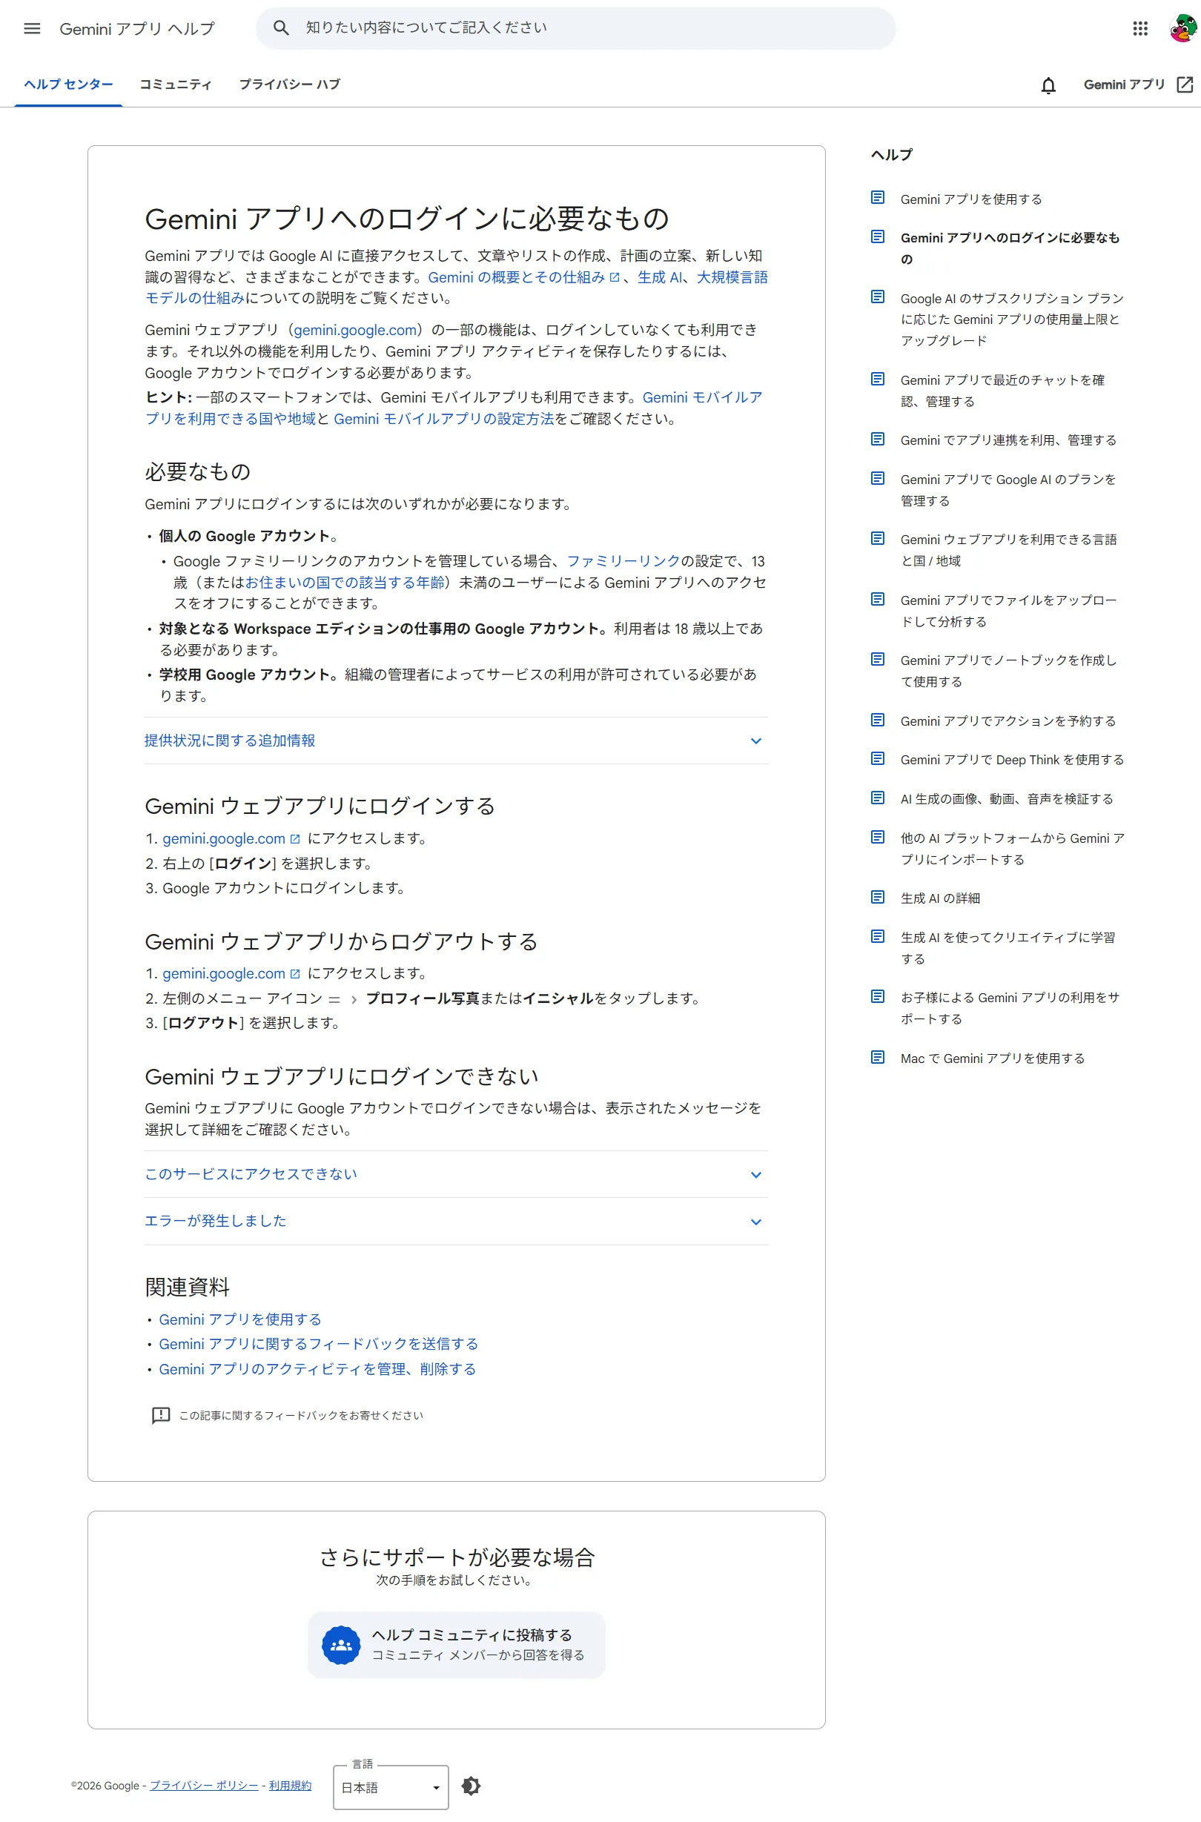This screenshot has height=1822, width=1201.
Task: Click article icon for Google AI のサブスクリプション プラン
Action: point(878,297)
